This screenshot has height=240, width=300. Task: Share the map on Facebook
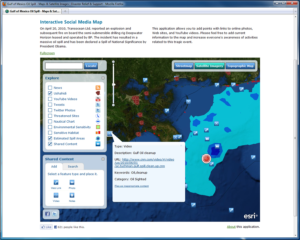47,214
